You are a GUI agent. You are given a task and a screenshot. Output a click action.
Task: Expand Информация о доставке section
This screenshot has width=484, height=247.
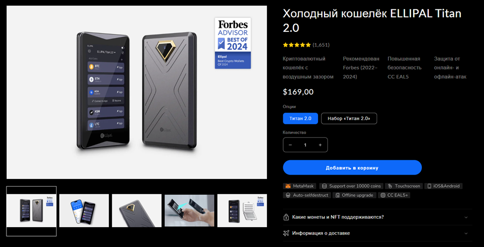pos(378,233)
